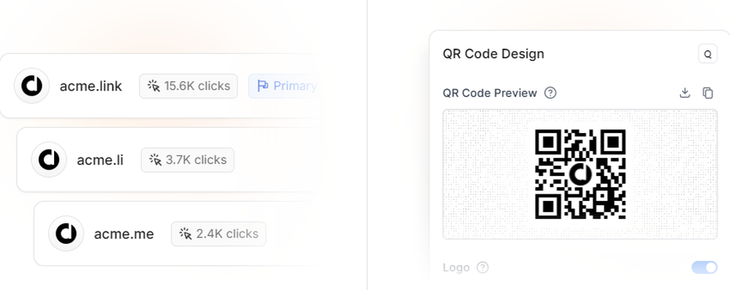
Task: Toggle the Logo switch off
Action: click(704, 267)
